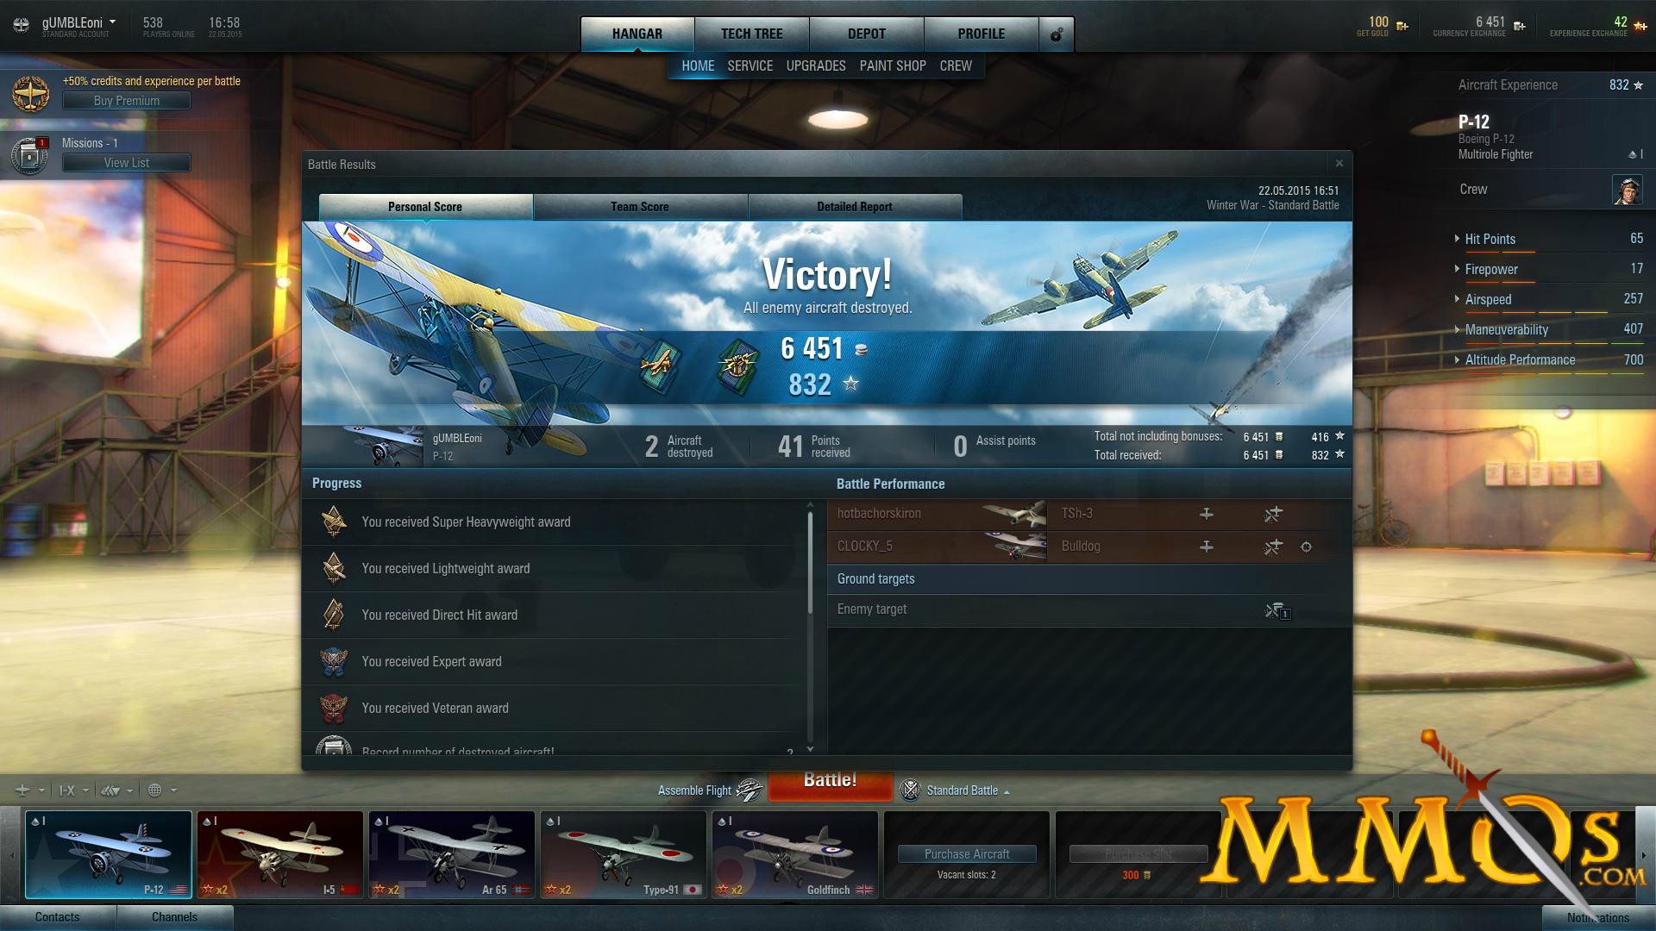
Task: Open the Channels panel
Action: click(x=175, y=917)
